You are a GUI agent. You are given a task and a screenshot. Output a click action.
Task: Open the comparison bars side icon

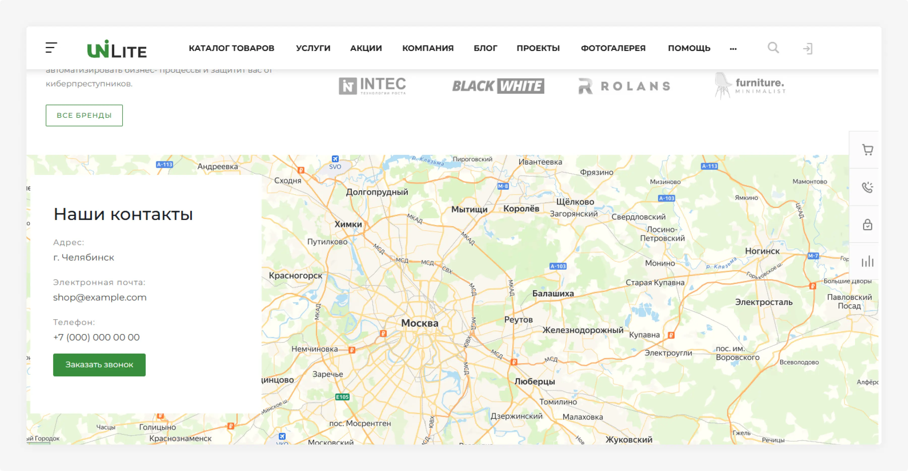[867, 261]
